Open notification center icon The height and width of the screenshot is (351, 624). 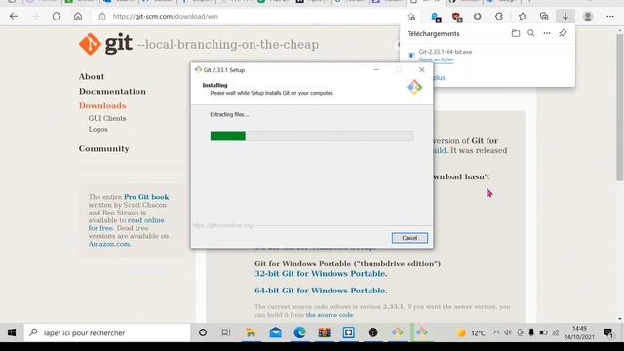[x=608, y=332]
